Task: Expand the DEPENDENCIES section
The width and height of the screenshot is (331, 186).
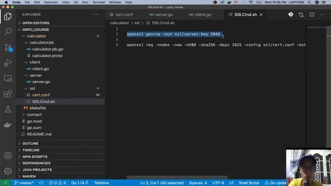Action: point(61,163)
